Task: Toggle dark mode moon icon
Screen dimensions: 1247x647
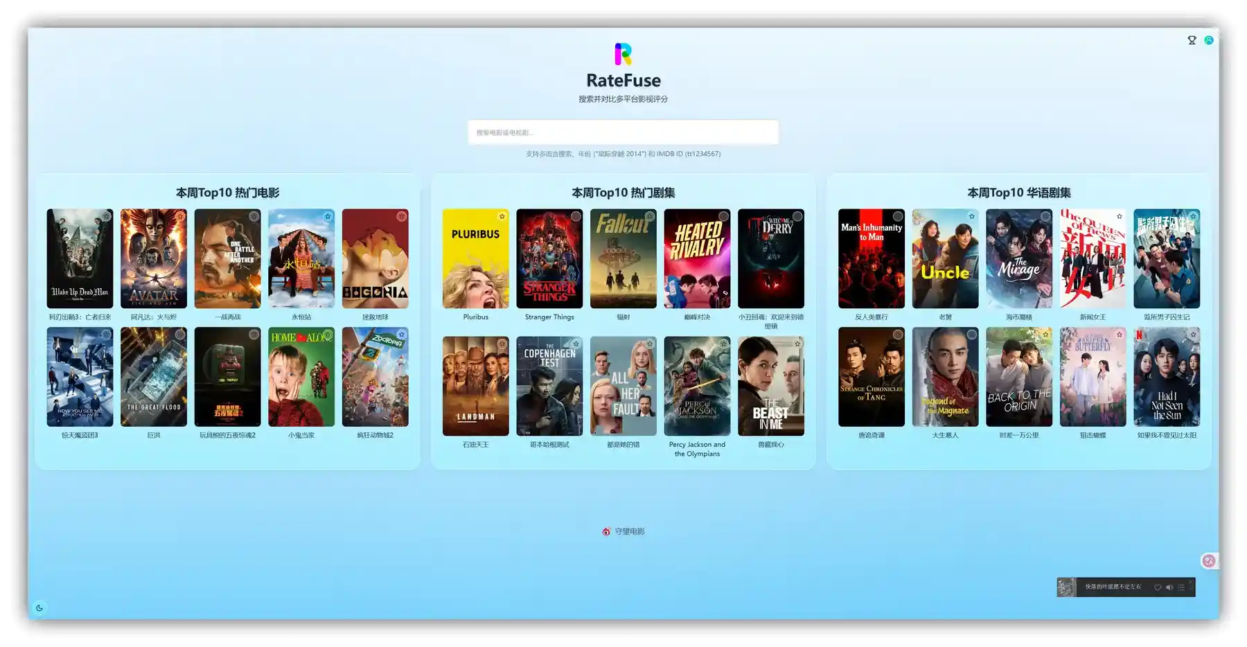Action: (x=39, y=608)
